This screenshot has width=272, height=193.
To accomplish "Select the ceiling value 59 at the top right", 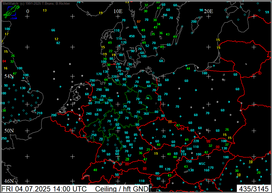I will 267,12.
